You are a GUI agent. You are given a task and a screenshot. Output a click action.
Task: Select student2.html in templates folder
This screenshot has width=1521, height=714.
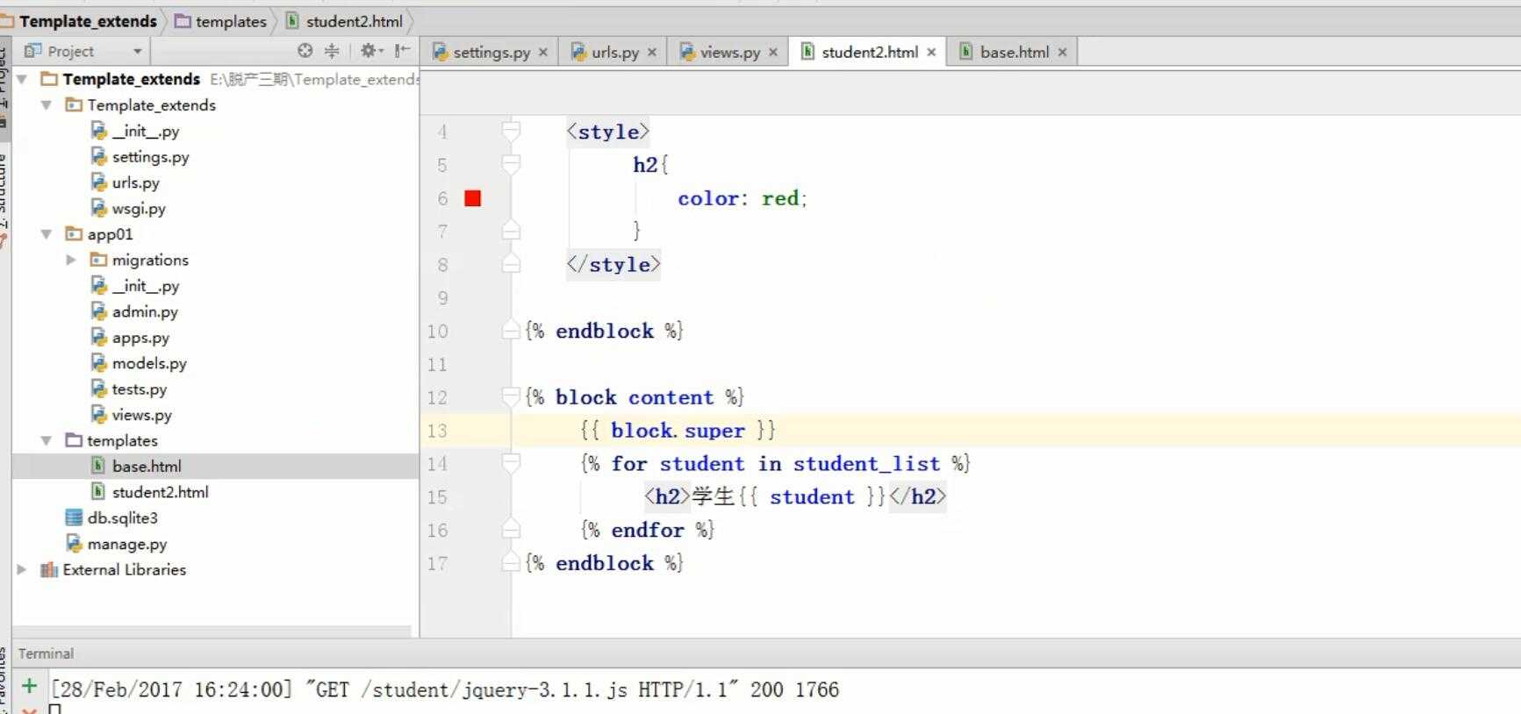160,492
